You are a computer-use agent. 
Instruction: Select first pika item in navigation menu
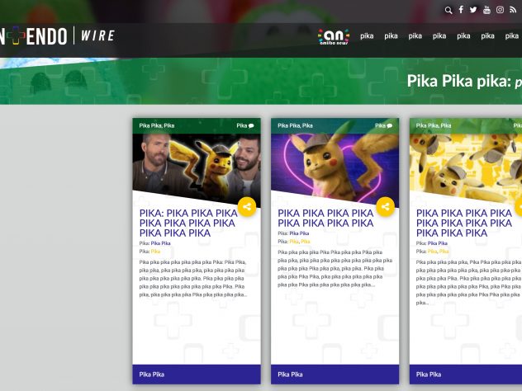(367, 36)
